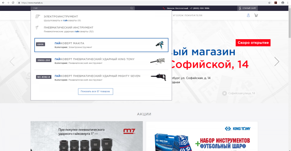Click the NC-8382-8 article badge
The width and height of the screenshot is (291, 151).
coord(44,77)
